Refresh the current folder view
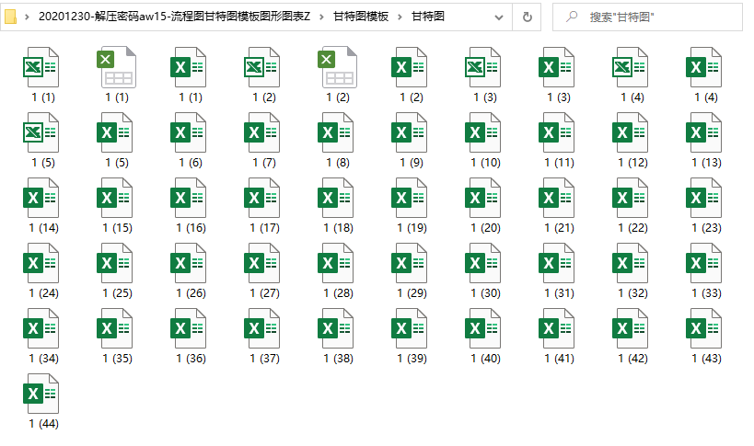The height and width of the screenshot is (446, 754). 527,17
